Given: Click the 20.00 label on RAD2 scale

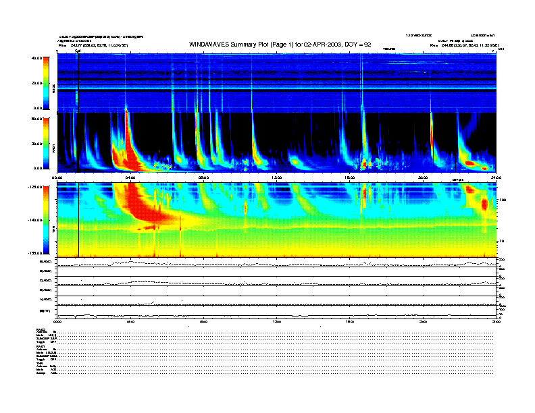Looking at the screenshot, I should (x=36, y=83).
